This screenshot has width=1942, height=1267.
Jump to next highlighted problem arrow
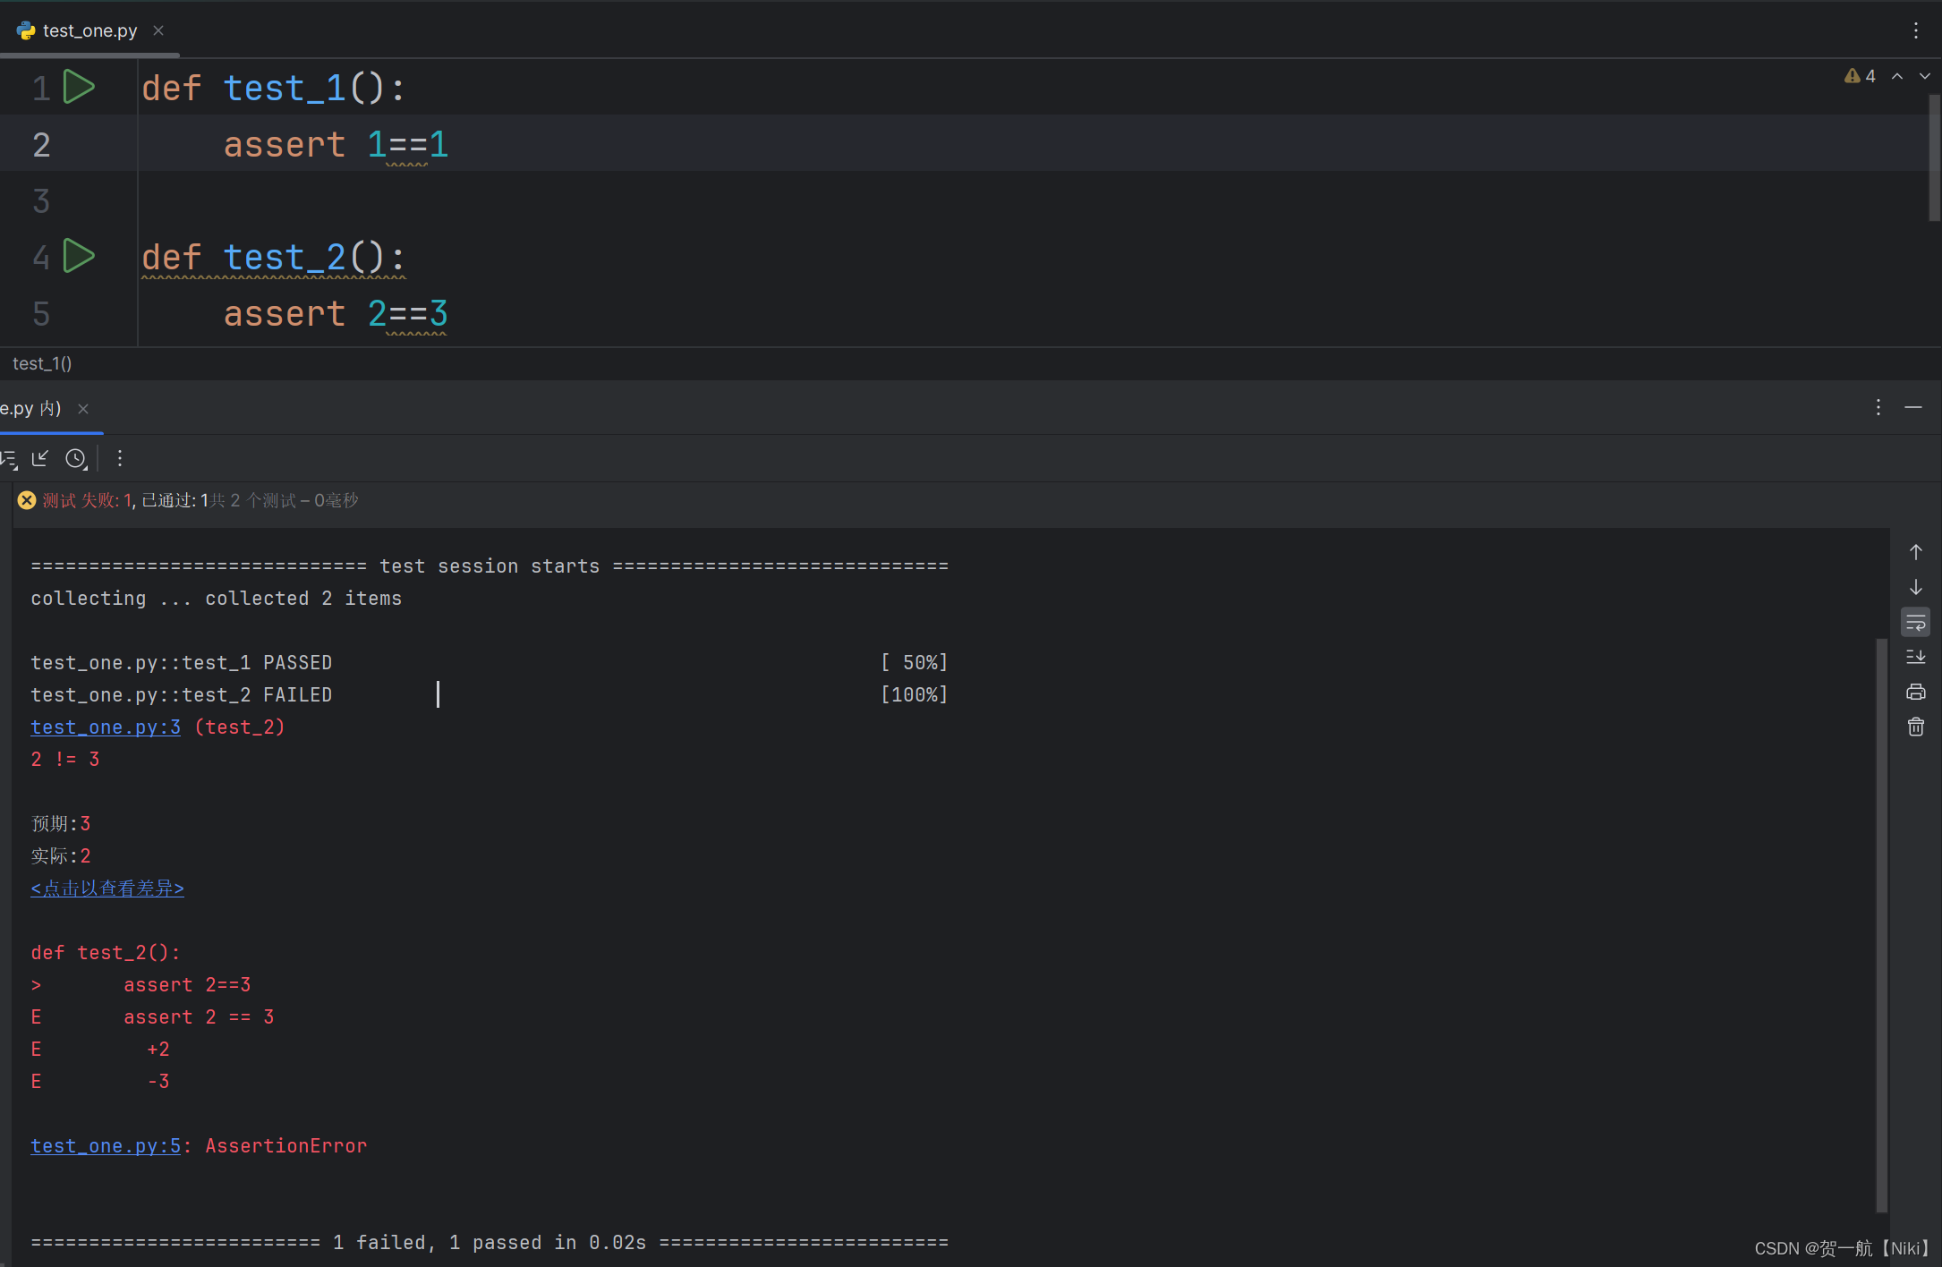(x=1925, y=76)
